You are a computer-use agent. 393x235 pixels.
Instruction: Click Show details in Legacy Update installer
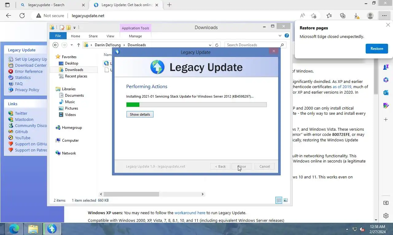(x=140, y=114)
